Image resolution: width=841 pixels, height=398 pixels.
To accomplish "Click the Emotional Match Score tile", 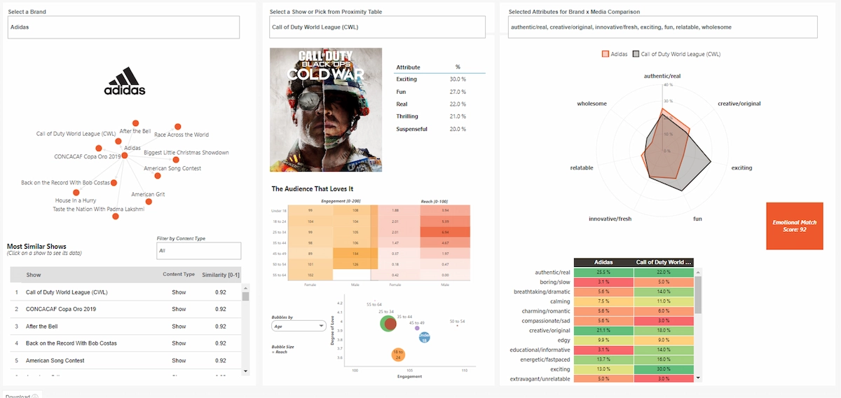I will click(x=794, y=226).
